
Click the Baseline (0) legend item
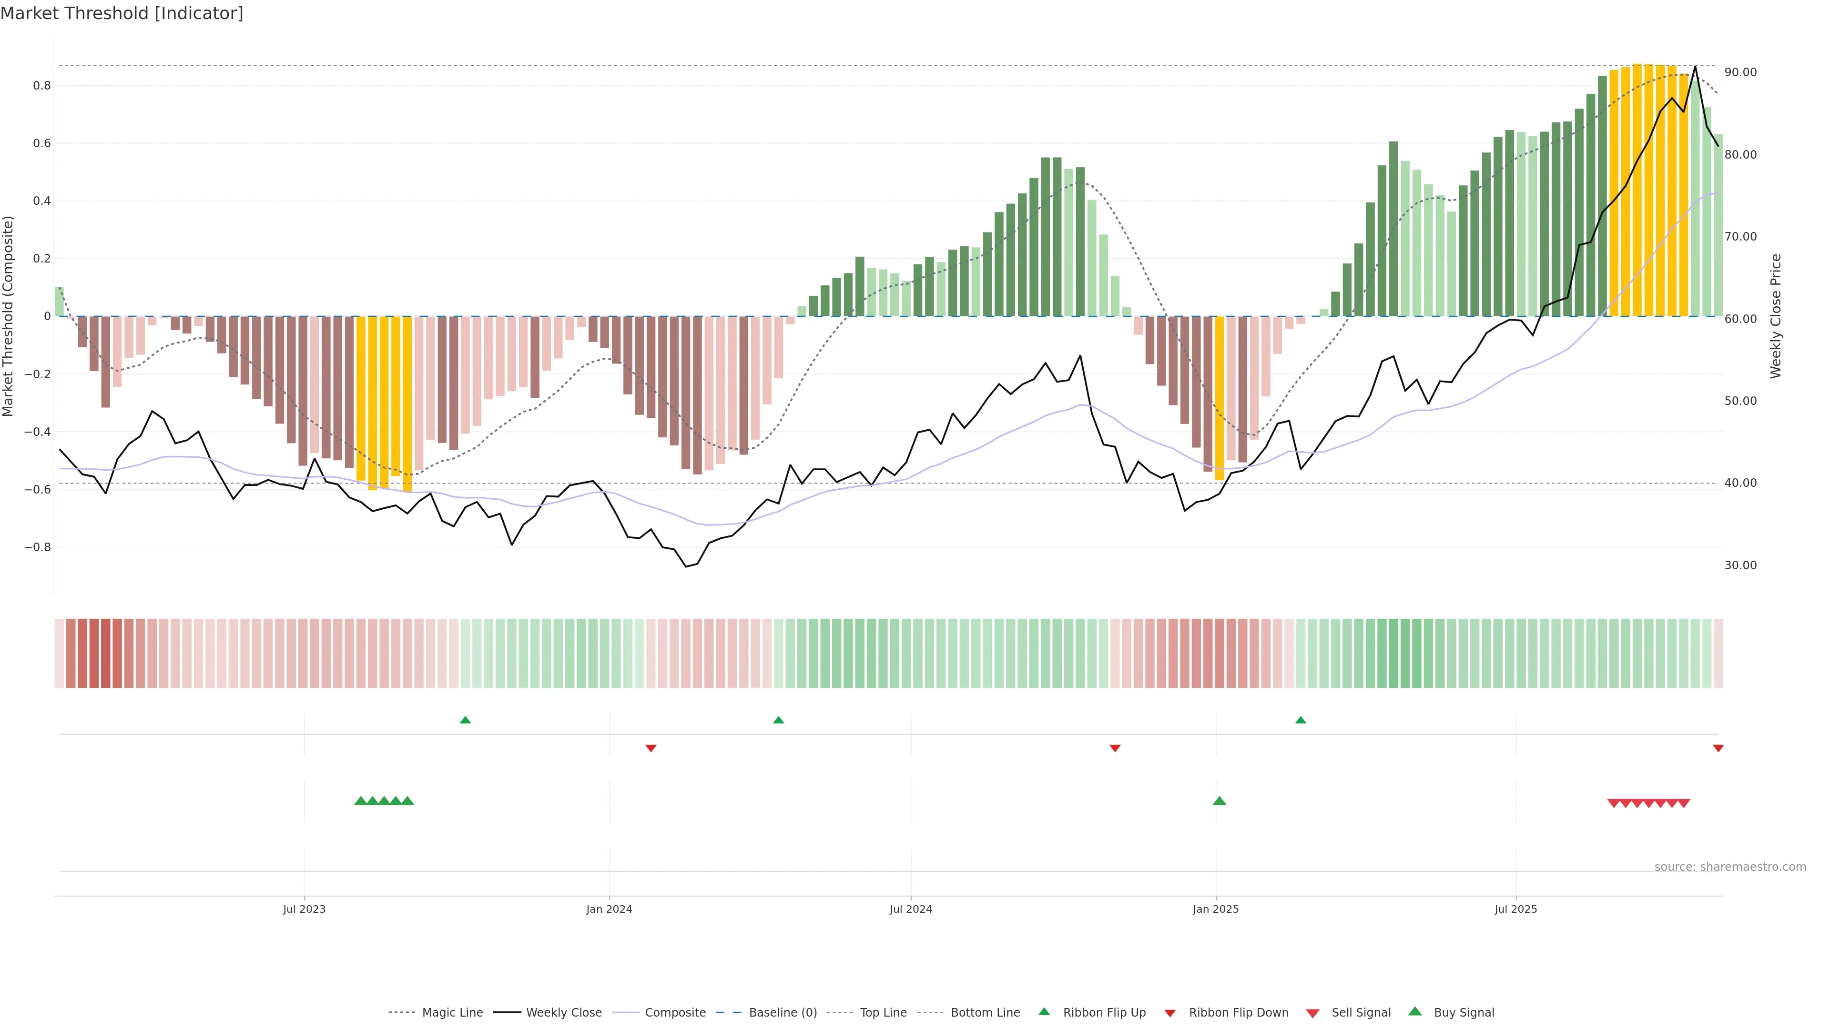(x=782, y=1012)
